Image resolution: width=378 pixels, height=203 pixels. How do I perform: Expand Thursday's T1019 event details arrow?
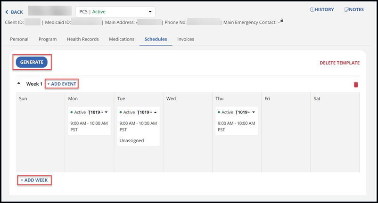coord(254,112)
